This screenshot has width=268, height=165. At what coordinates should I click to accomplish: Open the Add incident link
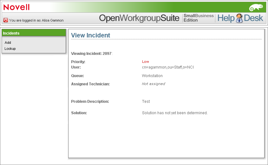click(8, 43)
